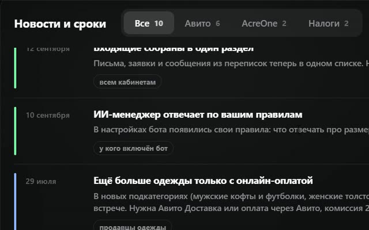Open news 'Ещё больше одежды только с онлайн-оплатой'
The width and height of the screenshot is (369, 230).
(203, 181)
